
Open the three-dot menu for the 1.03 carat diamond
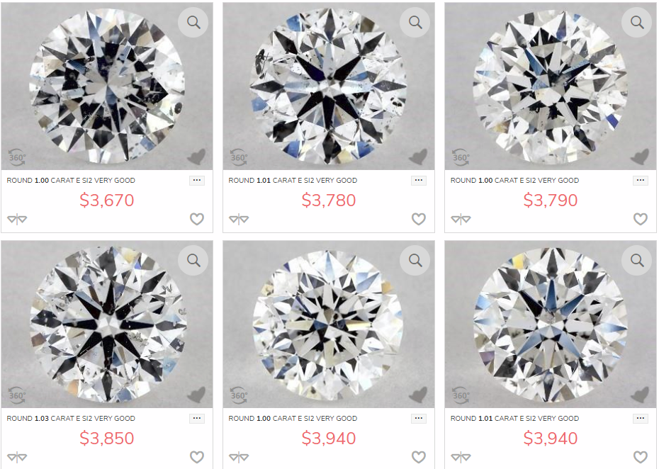197,419
